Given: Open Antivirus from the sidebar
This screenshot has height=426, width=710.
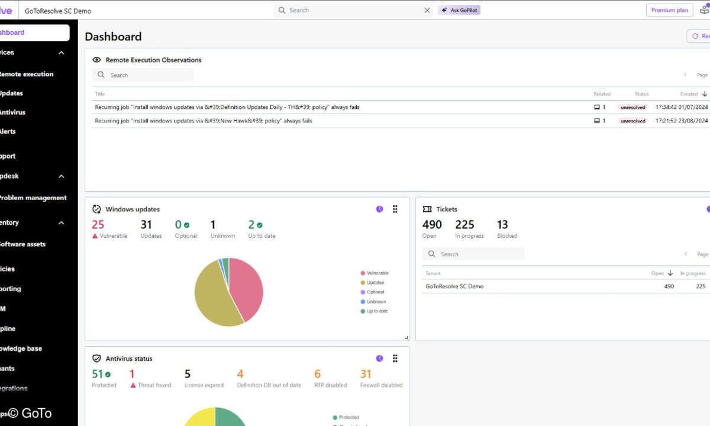Looking at the screenshot, I should pos(12,112).
